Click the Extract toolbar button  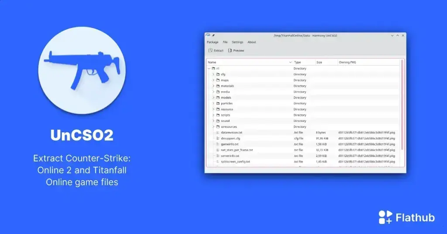tap(216, 51)
